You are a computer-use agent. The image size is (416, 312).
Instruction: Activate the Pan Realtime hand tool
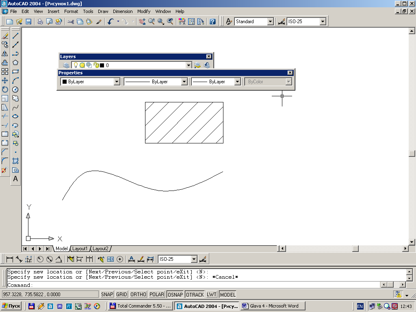(142, 22)
